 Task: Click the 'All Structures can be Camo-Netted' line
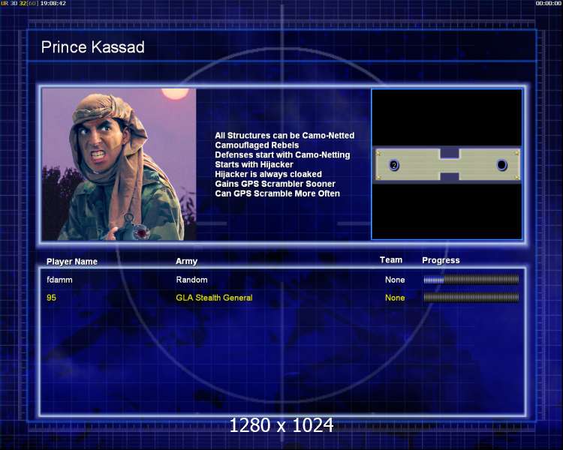285,136
